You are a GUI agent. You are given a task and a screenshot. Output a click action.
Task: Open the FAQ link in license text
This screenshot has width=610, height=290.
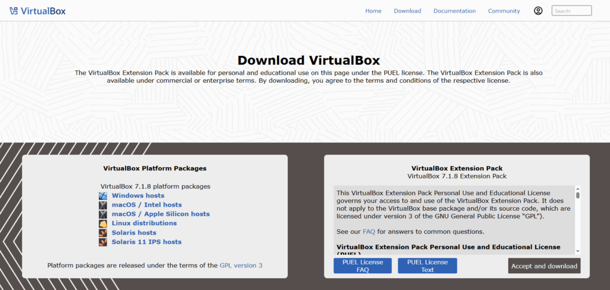369,232
